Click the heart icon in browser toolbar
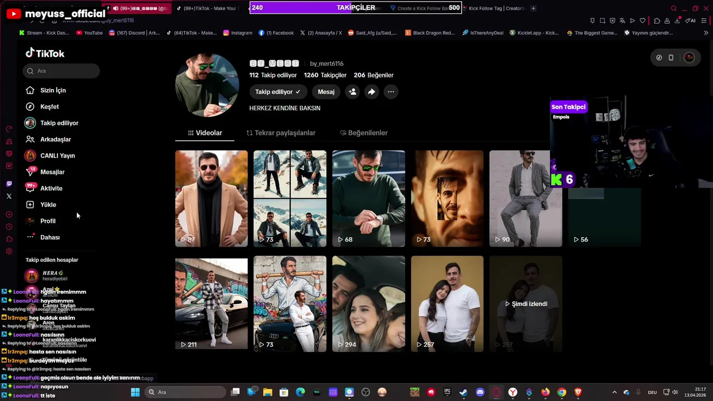 pyautogui.click(x=642, y=21)
